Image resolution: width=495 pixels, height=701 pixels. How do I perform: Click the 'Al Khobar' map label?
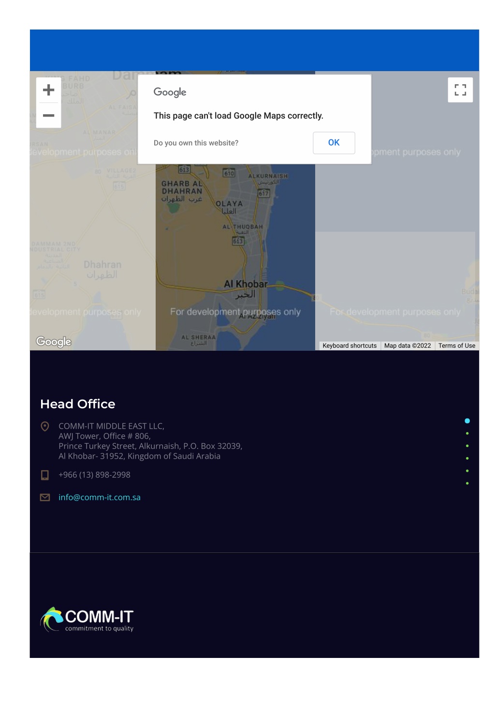click(x=246, y=289)
